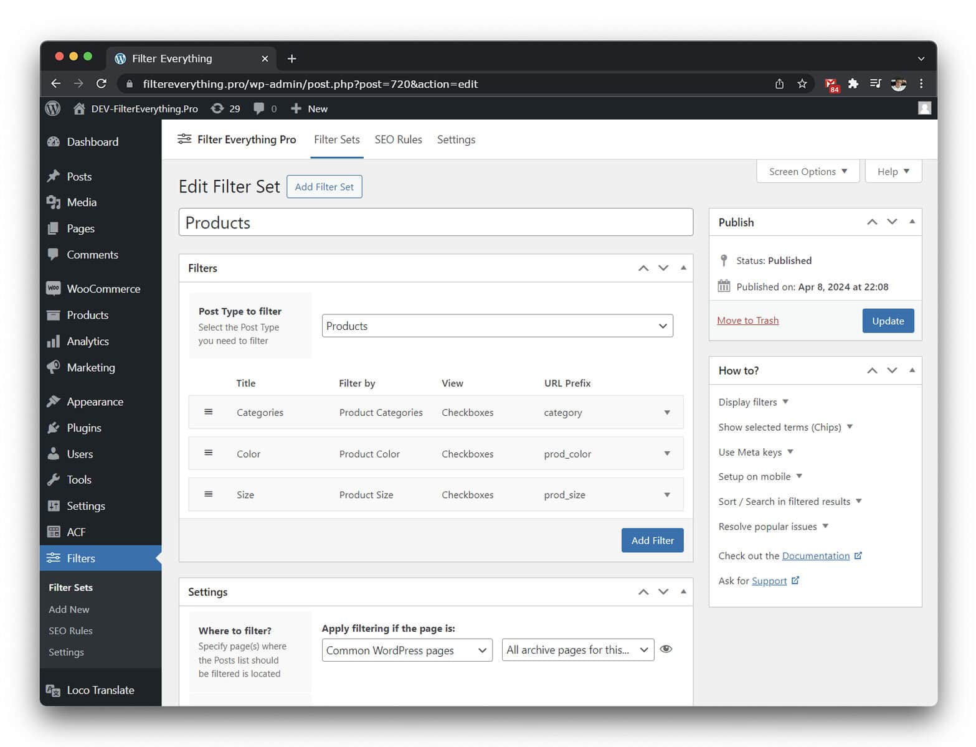Click the Update button
This screenshot has width=976, height=747.
(888, 321)
